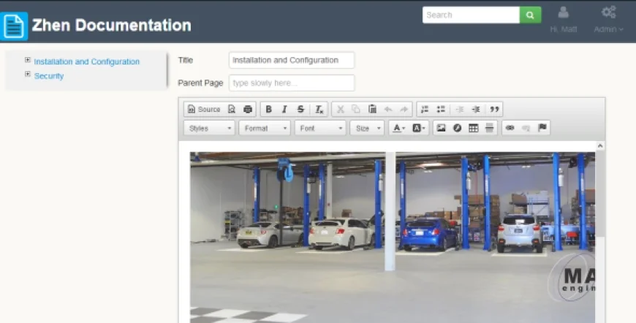Open the Styles dropdown
The height and width of the screenshot is (323, 636).
[x=209, y=128]
